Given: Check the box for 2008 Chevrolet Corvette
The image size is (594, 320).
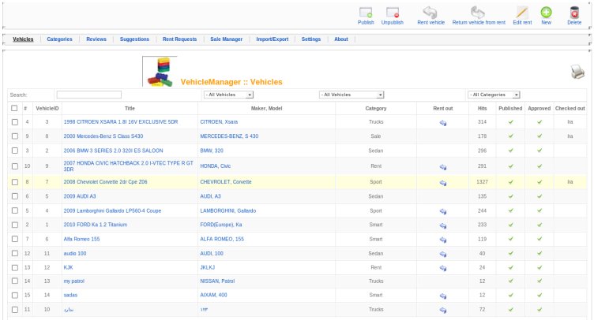Looking at the screenshot, I should (x=15, y=182).
